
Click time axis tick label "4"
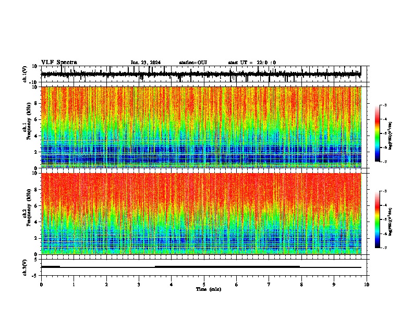point(172,285)
